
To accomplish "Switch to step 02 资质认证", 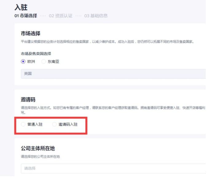I will click(60, 16).
